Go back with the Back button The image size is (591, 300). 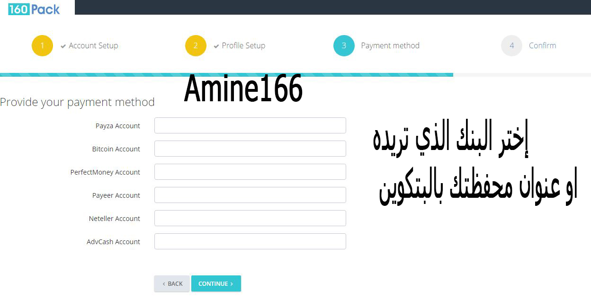pos(172,283)
